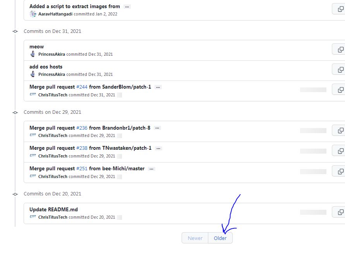Viewport: 345px width, 262px height.
Task: Copy SHA of merge pull request #251
Action: coord(340,171)
